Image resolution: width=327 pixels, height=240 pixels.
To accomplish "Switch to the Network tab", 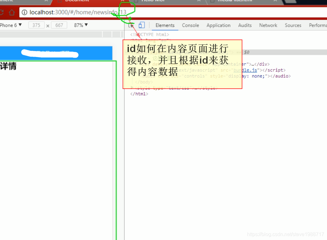I will click(268, 25).
